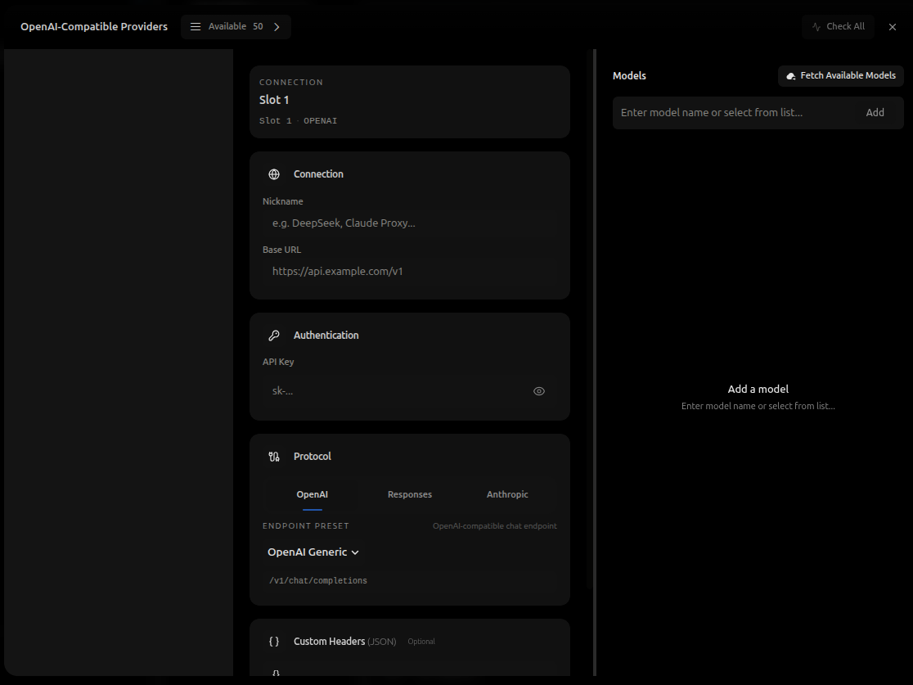Open the OpenAI Generic endpoint preset dropdown
The image size is (913, 685).
click(313, 552)
